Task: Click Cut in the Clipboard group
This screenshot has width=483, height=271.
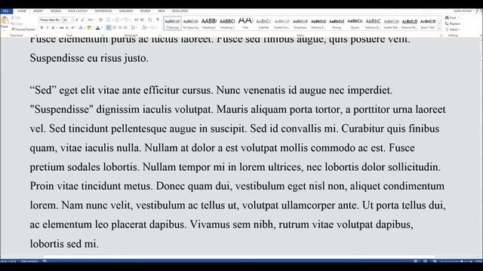Action: [16, 18]
